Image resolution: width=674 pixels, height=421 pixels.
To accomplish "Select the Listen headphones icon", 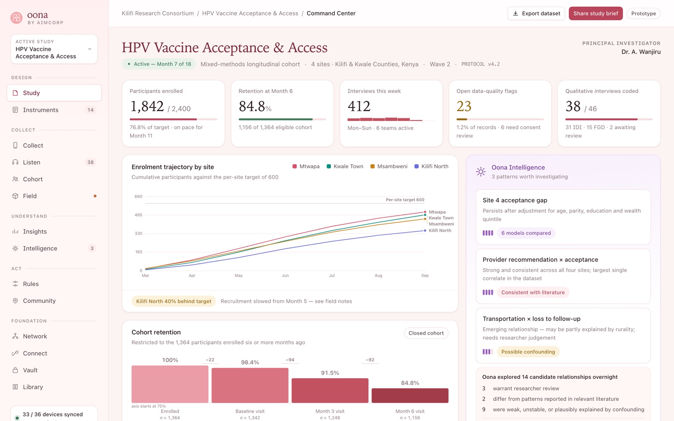I will pos(15,162).
